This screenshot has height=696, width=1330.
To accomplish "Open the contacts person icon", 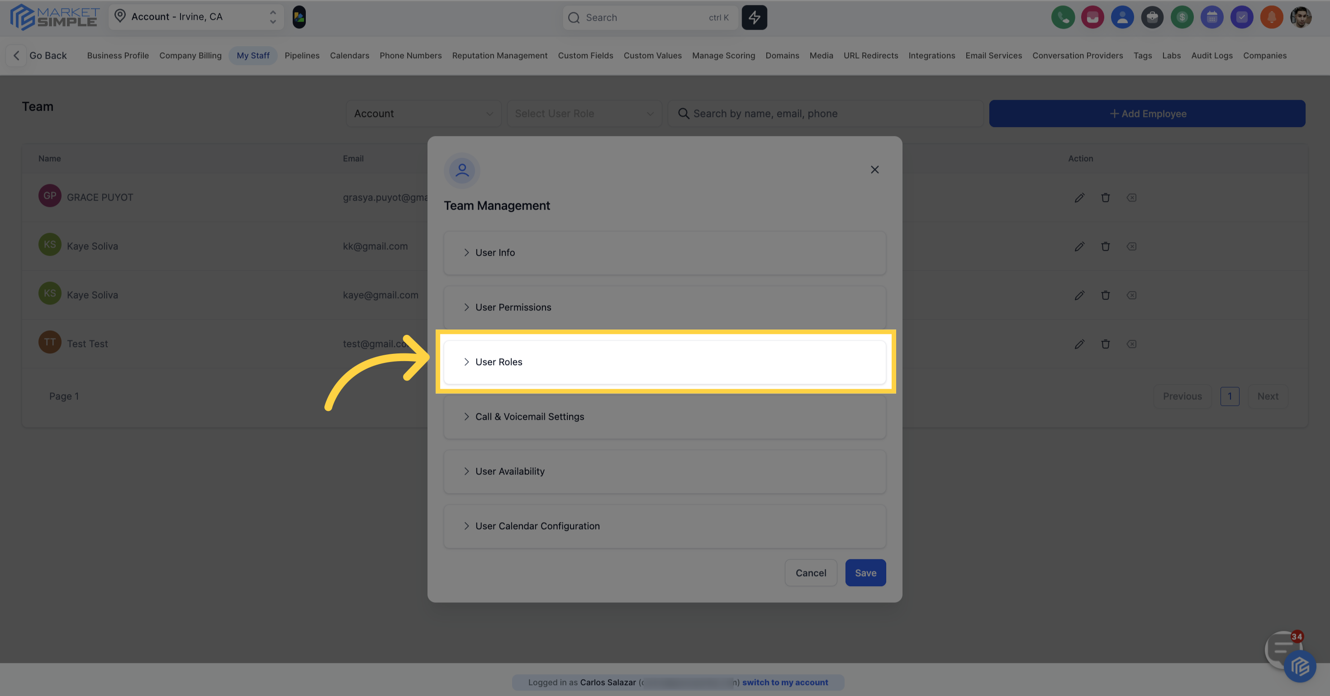I will (1122, 17).
